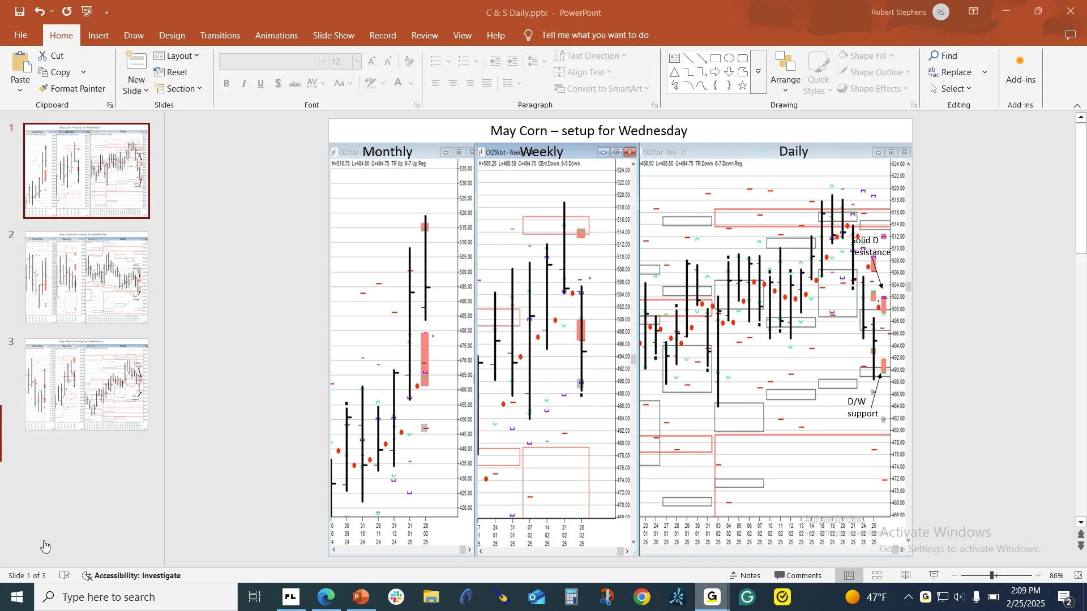Toggle Normal view button in status bar

849,575
